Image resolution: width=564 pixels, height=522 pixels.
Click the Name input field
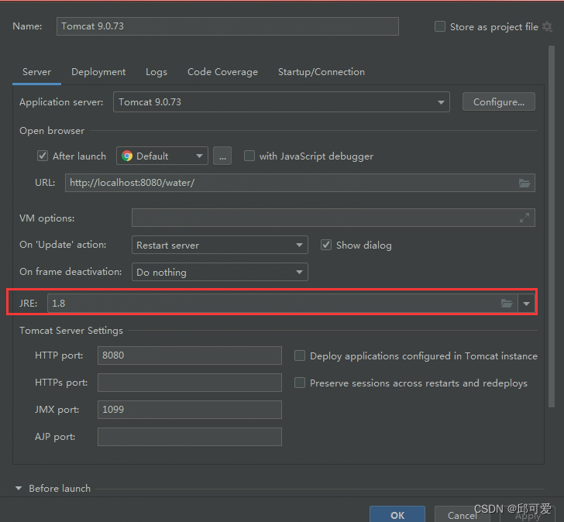tap(227, 26)
